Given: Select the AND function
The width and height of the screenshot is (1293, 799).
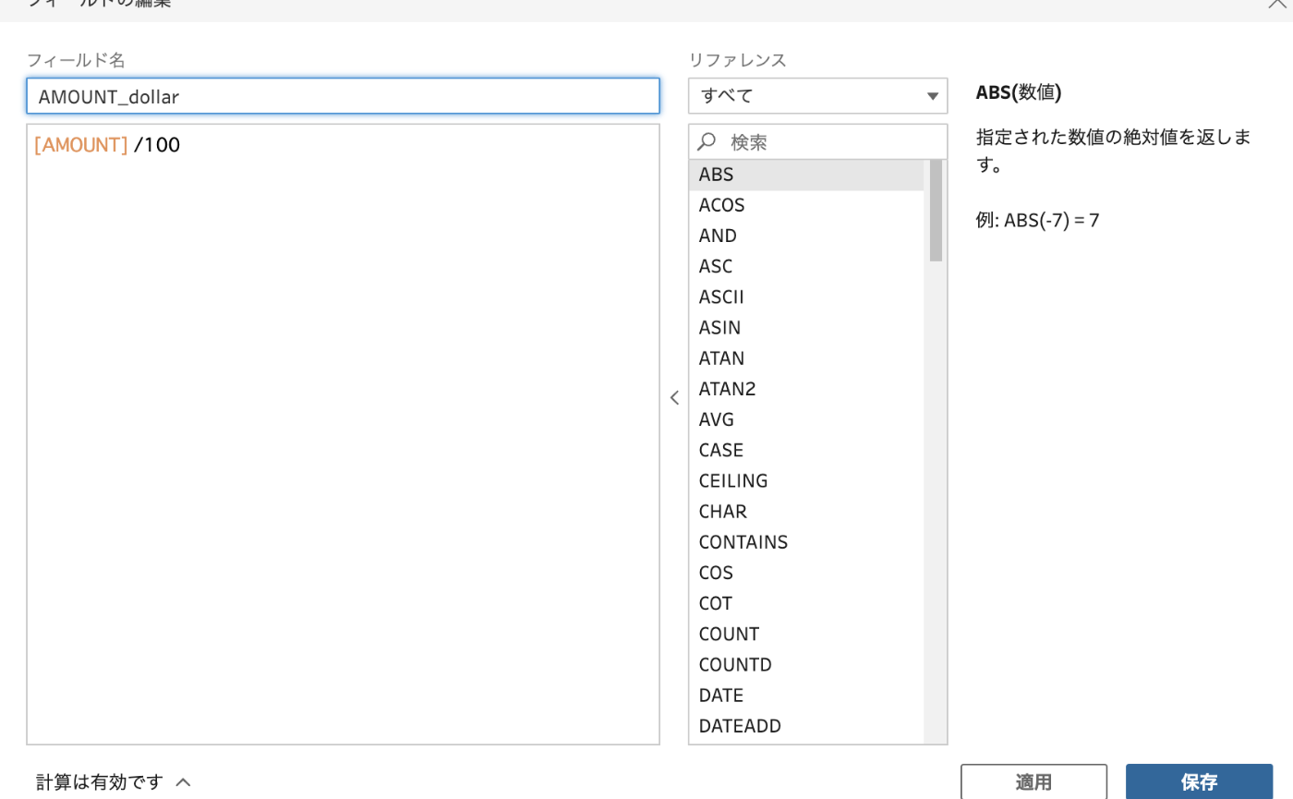Looking at the screenshot, I should (x=806, y=236).
